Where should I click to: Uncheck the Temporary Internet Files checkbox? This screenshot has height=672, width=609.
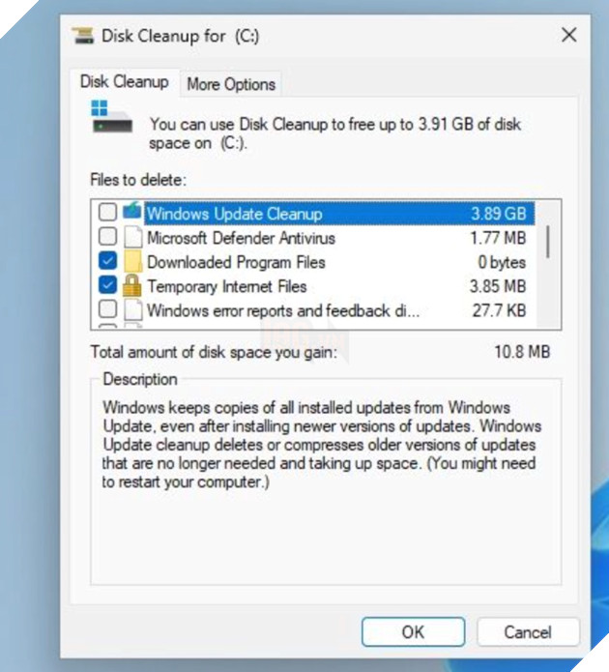tap(107, 285)
